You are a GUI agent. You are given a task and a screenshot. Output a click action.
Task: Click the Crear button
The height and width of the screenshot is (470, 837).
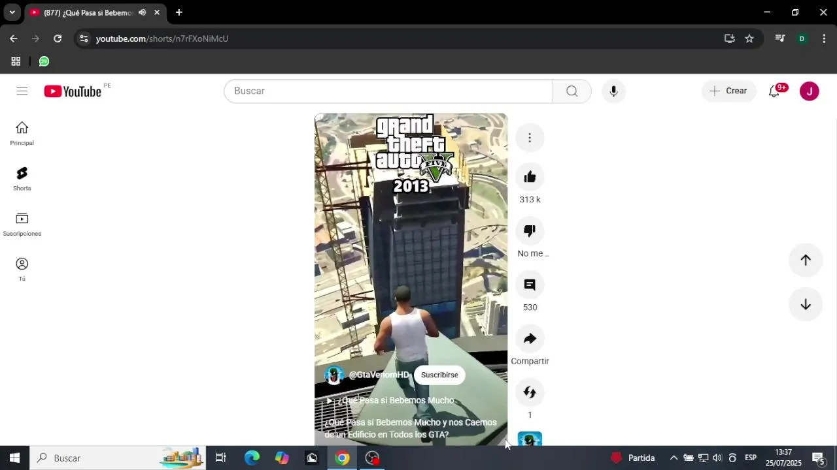click(x=728, y=91)
